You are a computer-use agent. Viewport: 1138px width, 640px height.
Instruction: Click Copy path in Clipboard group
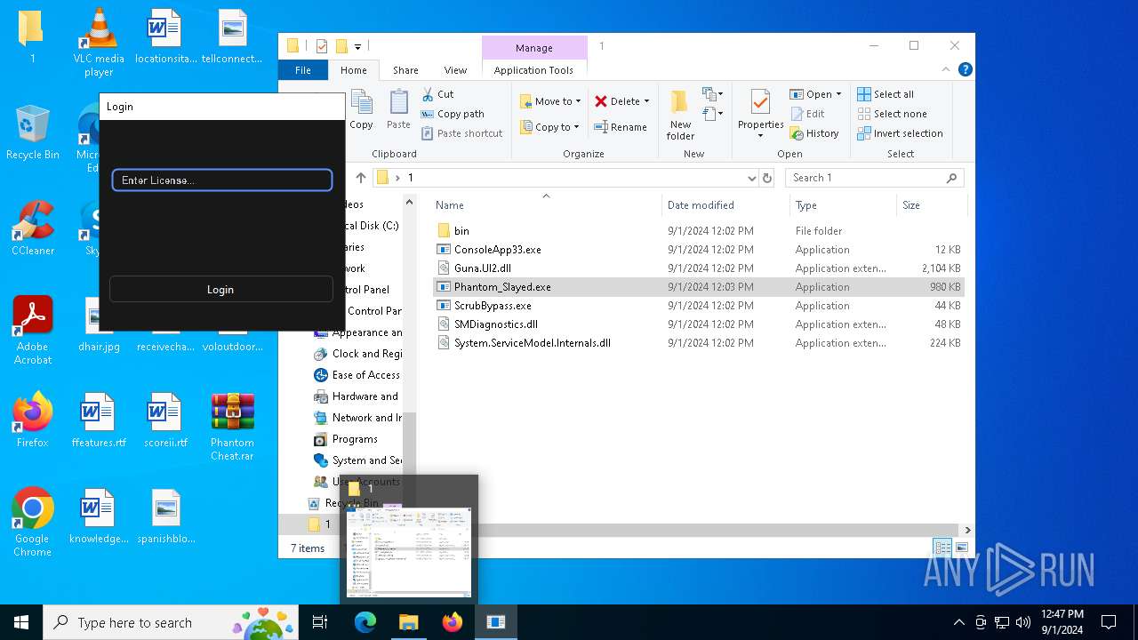coord(453,114)
